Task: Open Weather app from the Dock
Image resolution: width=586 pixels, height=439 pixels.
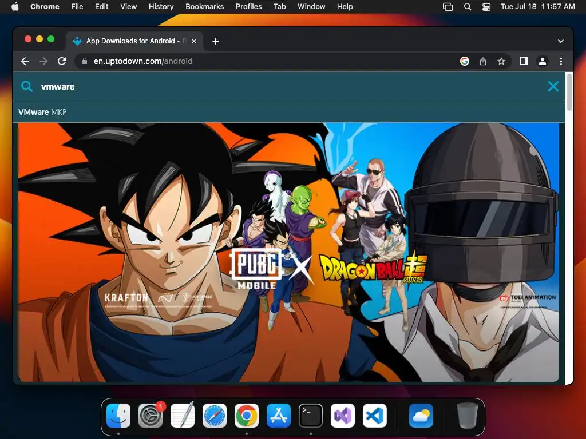Action: click(421, 416)
